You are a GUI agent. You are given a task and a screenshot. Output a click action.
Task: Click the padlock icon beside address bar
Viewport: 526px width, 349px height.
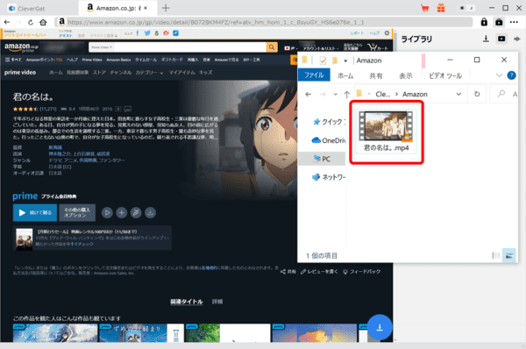point(484,22)
